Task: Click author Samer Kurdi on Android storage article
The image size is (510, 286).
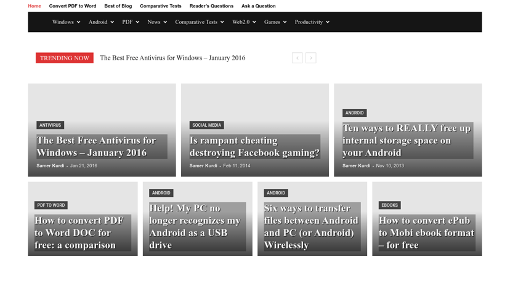Action: coord(356,165)
